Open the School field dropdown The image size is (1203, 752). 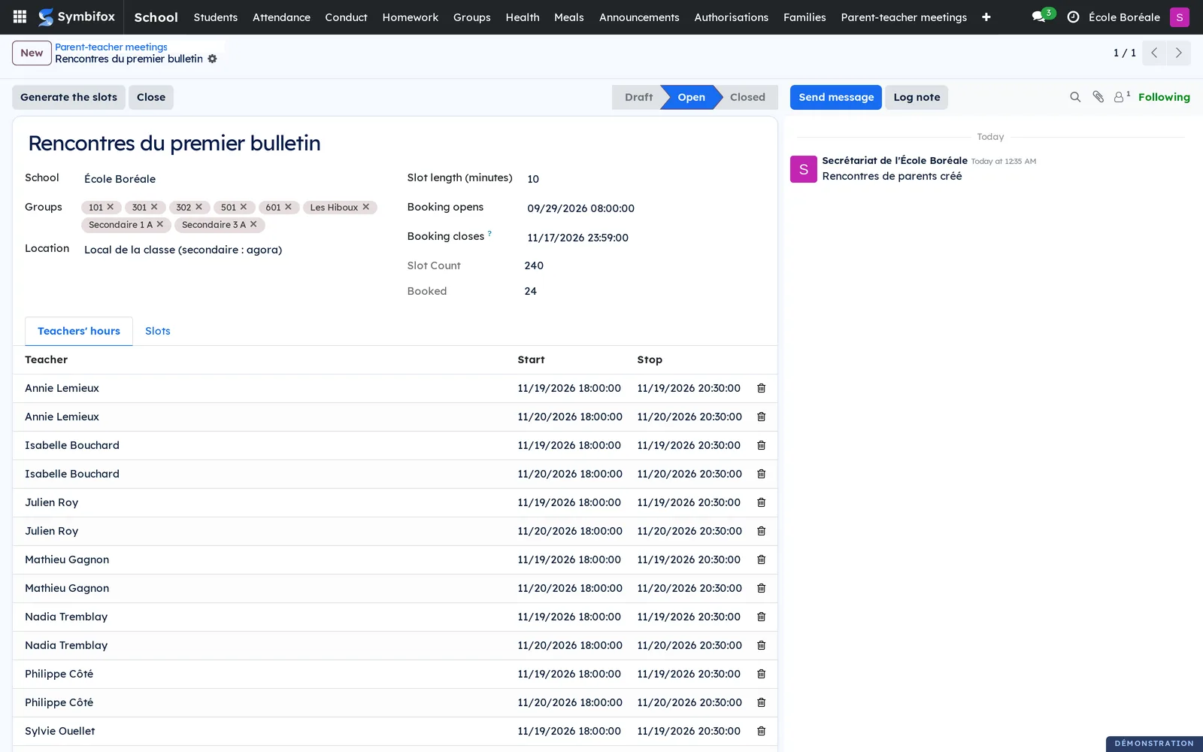pyautogui.click(x=232, y=179)
